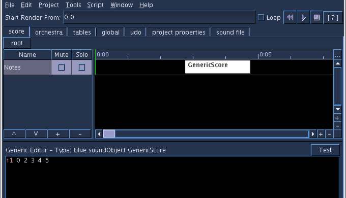Open the Window menu
346x198 pixels.
[122, 5]
